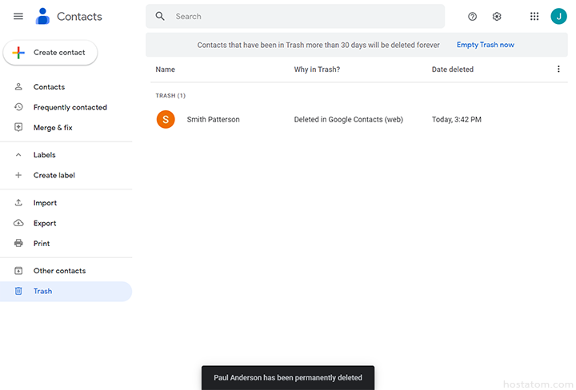The height and width of the screenshot is (390, 576).
Task: Click Empty Trash now link
Action: (485, 45)
